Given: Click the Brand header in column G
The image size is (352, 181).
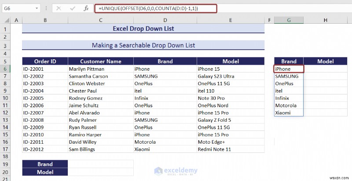Looking at the screenshot, I should [289, 62].
